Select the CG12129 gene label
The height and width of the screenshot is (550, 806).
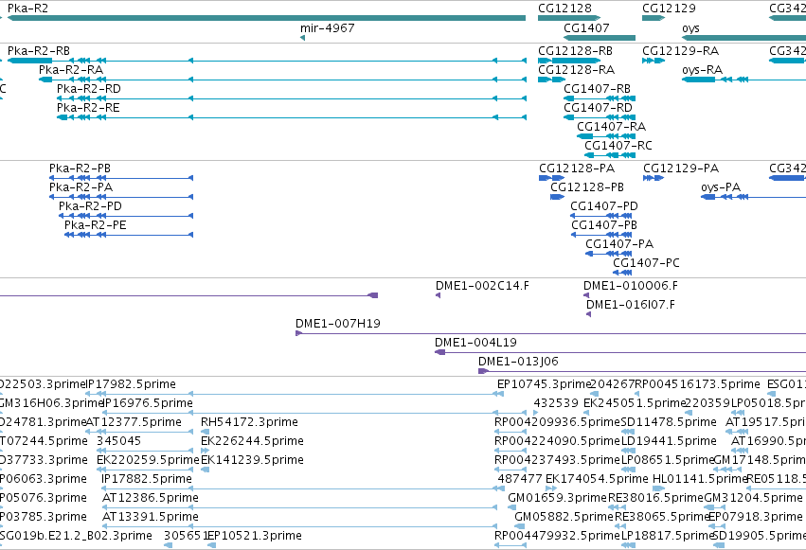[670, 9]
